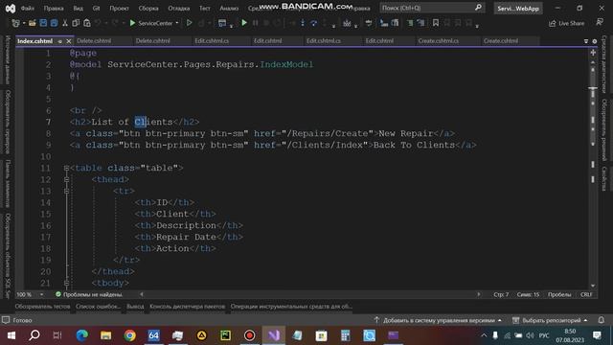Open window options gear near tab strip

[x=594, y=41]
